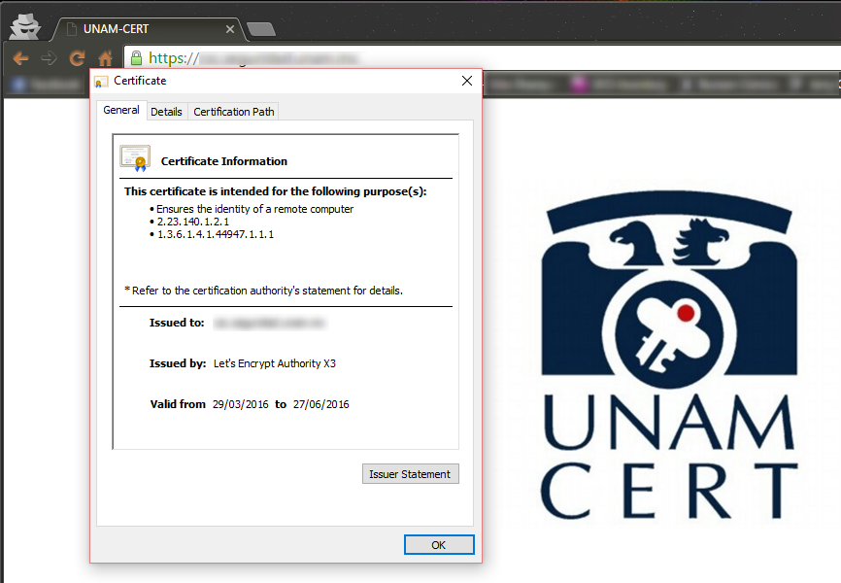This screenshot has width=841, height=583.
Task: Reload the page with the refresh icon
Action: (78, 58)
